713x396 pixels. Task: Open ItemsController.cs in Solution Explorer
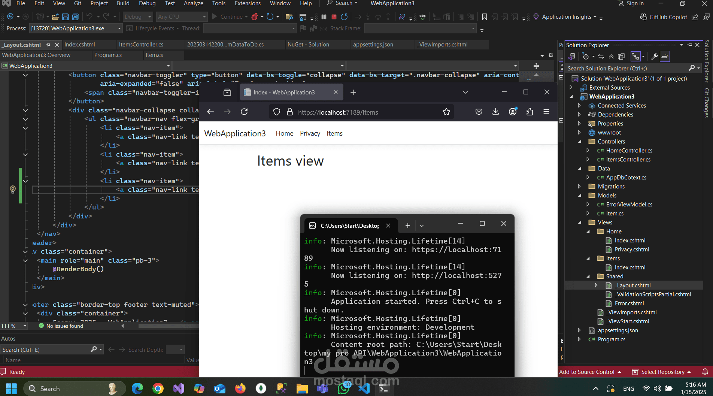pos(628,160)
